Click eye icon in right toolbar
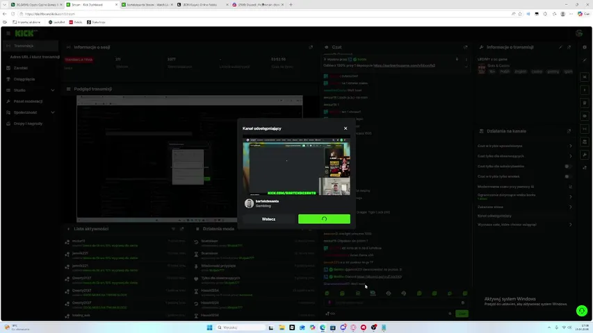This screenshot has width=593, height=333. tap(585, 116)
